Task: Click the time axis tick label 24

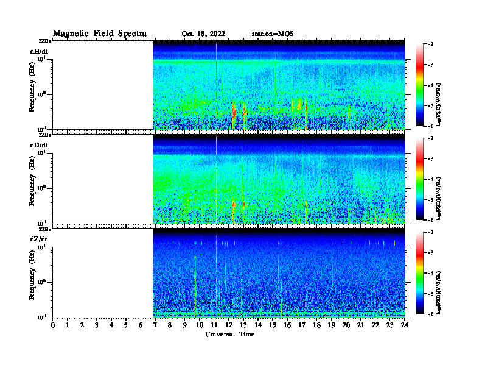Action: click(x=405, y=325)
